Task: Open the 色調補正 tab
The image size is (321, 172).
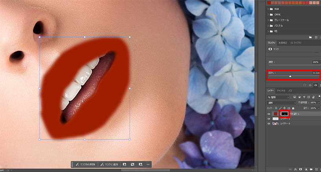Action: coord(282,42)
